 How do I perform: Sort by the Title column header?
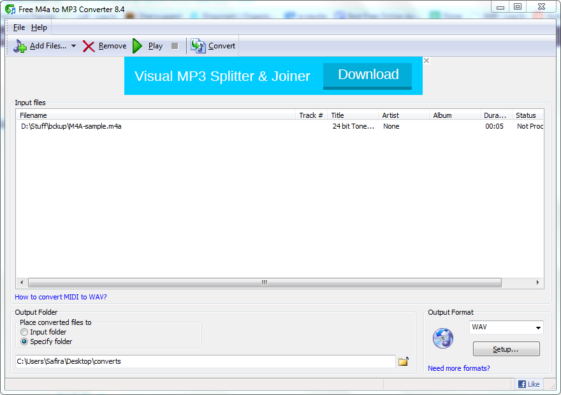click(x=353, y=115)
